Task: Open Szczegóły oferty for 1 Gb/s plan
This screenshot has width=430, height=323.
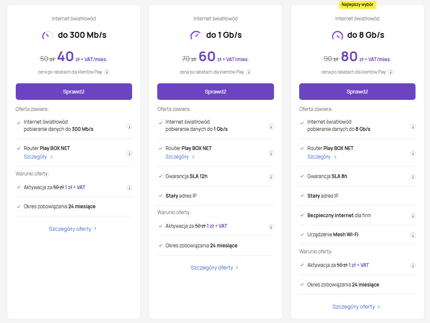Action: click(215, 268)
